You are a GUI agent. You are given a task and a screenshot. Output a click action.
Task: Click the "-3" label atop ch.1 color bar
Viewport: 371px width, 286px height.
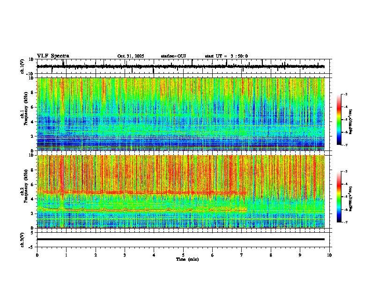coord(346,94)
